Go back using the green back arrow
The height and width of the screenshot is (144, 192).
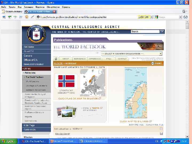(x=10, y=17)
